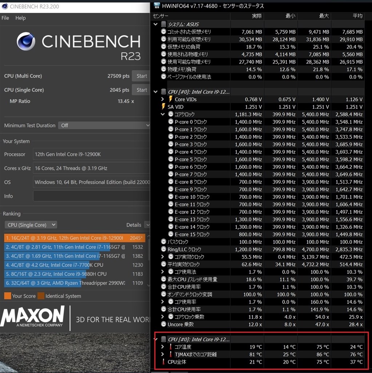Click the lightning icon for Core VIDs
This screenshot has width=372, height=373.
(x=171, y=99)
